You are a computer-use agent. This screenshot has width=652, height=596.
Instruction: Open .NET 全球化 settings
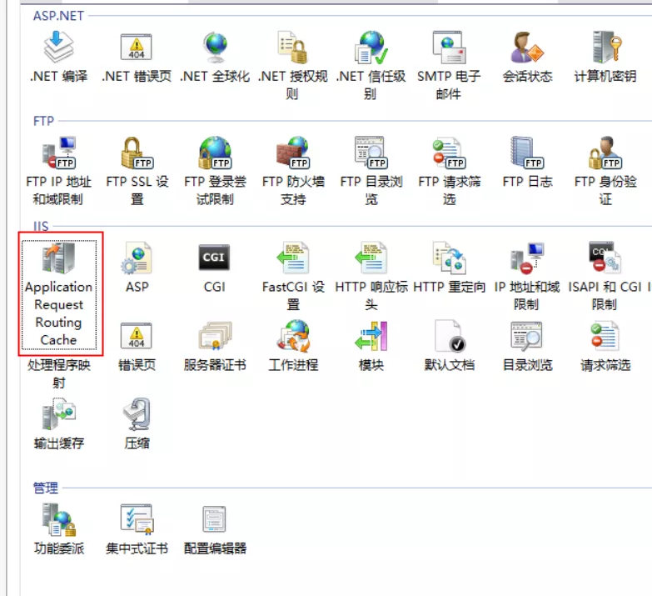point(215,57)
